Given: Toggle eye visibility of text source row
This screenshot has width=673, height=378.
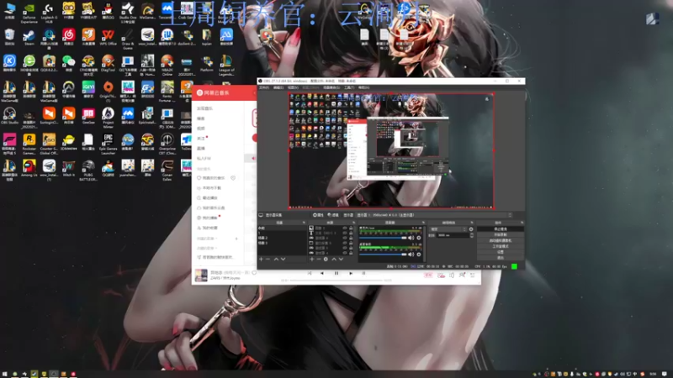Looking at the screenshot, I should point(345,233).
